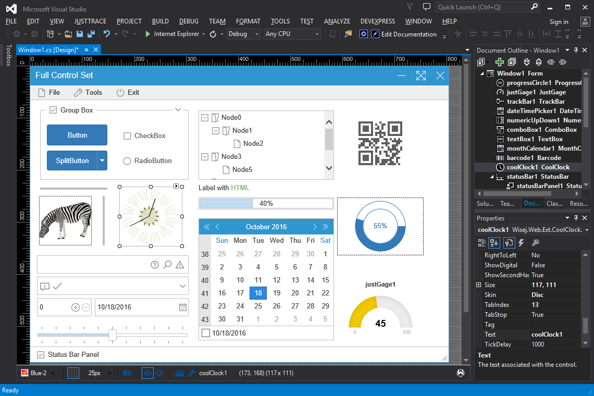
Task: Click the grid icon in designer toolbar
Action: point(73,373)
